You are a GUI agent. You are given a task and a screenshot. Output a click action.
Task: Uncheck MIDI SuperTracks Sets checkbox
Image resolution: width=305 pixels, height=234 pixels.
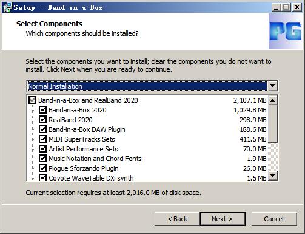[42, 139]
